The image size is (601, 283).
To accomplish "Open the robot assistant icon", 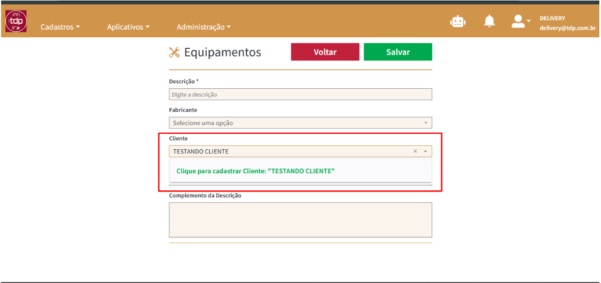I will 458,21.
